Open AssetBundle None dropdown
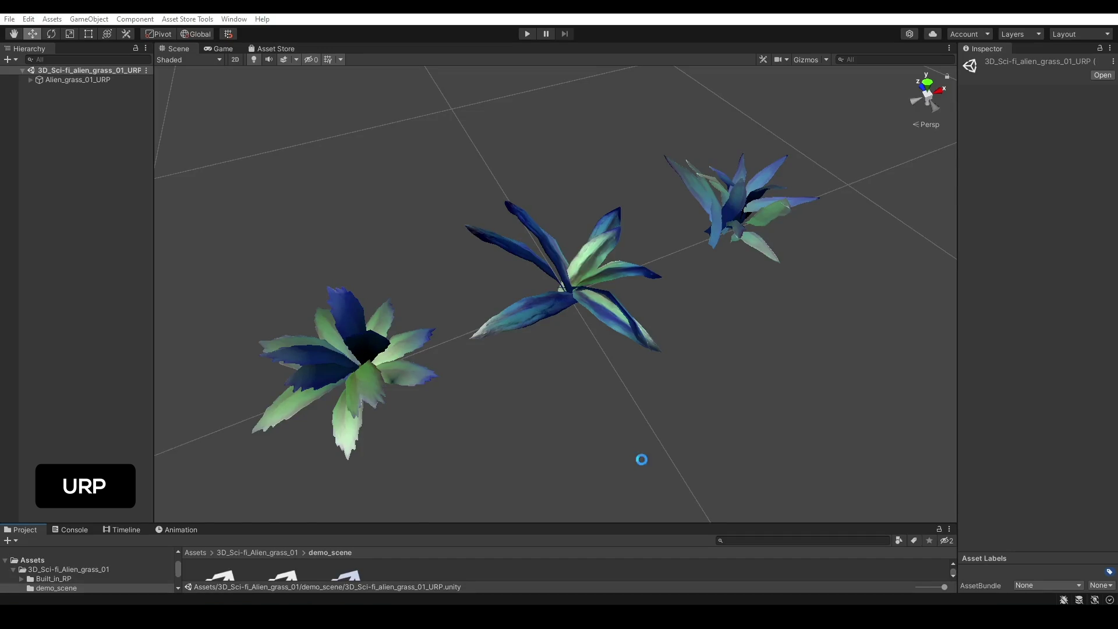Screen dimensions: 1118x629 click(1048, 585)
